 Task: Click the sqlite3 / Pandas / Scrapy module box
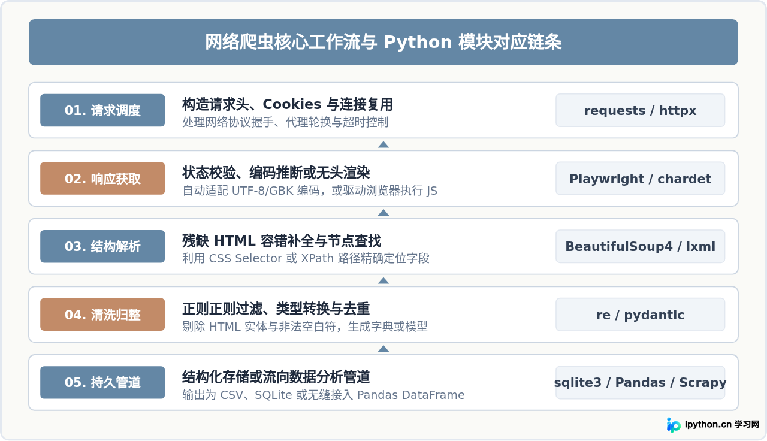tap(641, 382)
